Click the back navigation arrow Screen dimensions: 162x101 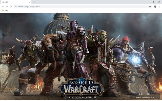tap(3, 7)
